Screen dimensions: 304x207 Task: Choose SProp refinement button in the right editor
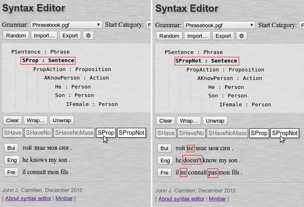tap(259, 133)
